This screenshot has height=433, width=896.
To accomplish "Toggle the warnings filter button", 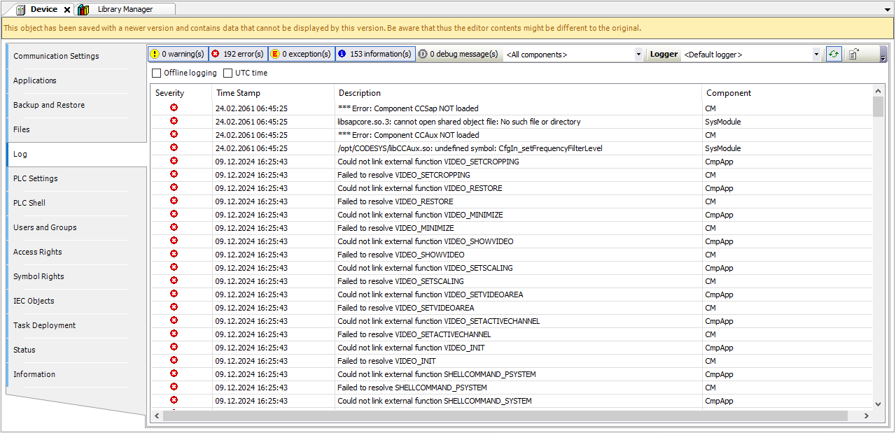I will 178,54.
